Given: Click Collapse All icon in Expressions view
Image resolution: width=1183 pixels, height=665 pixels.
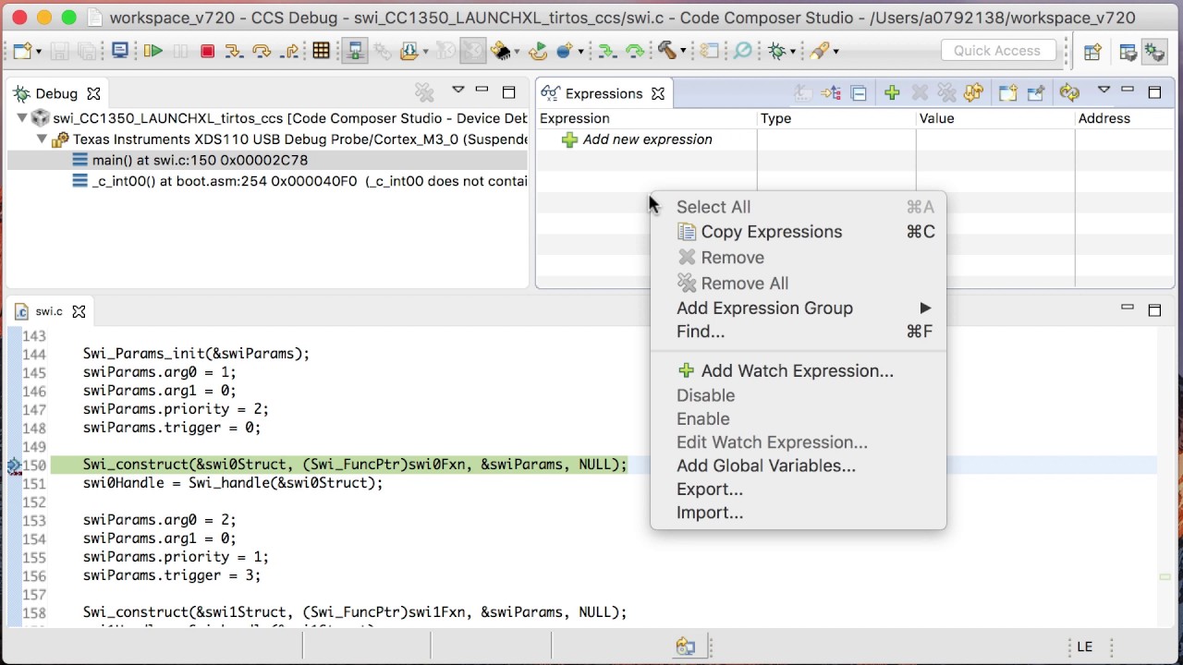Looking at the screenshot, I should (859, 93).
